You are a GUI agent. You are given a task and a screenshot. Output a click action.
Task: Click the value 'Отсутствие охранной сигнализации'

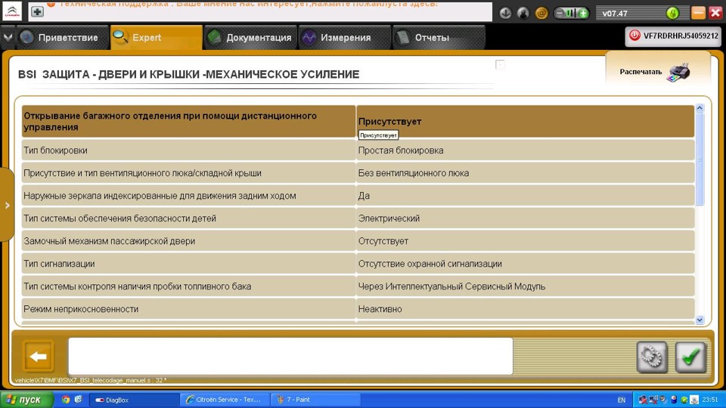(x=430, y=264)
